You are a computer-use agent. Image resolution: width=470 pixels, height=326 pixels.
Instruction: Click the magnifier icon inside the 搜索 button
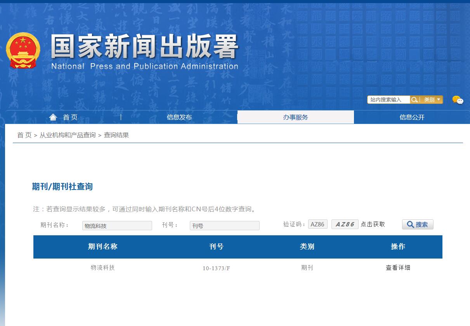point(409,224)
